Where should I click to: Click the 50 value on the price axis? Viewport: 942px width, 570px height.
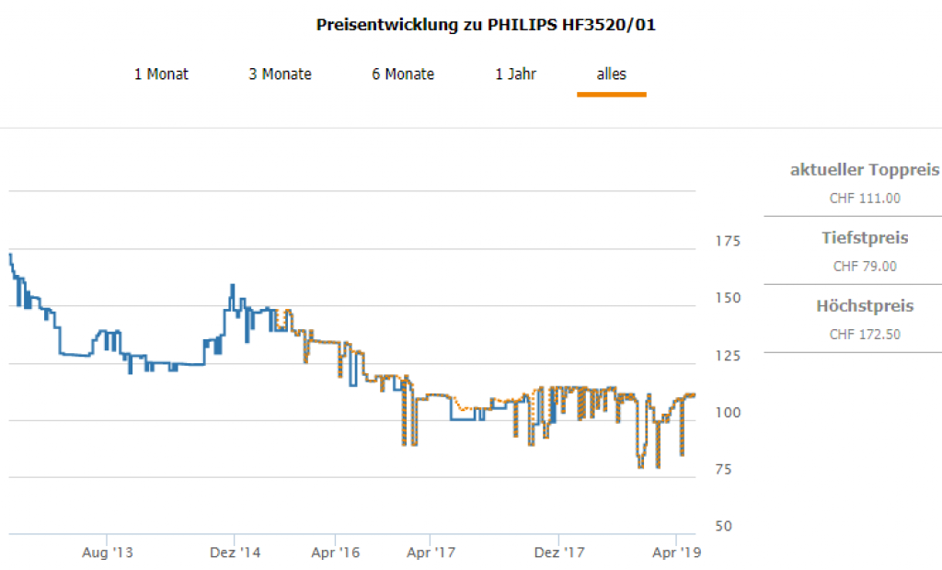point(724,527)
